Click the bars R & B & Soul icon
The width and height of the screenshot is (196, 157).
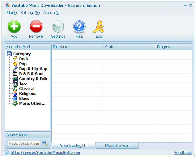click(15, 74)
